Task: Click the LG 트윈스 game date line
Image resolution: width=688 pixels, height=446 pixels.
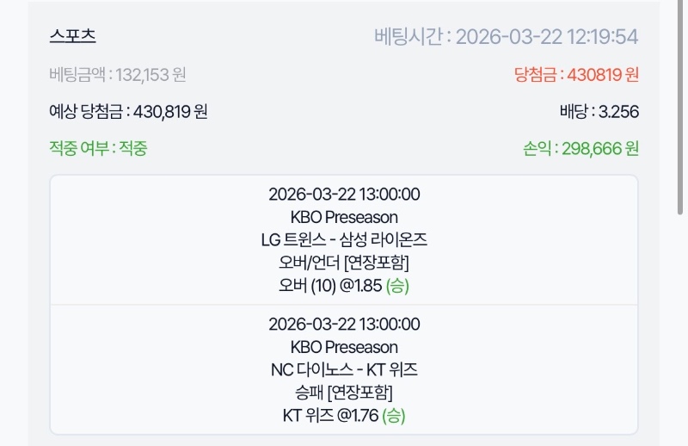Action: [x=344, y=194]
